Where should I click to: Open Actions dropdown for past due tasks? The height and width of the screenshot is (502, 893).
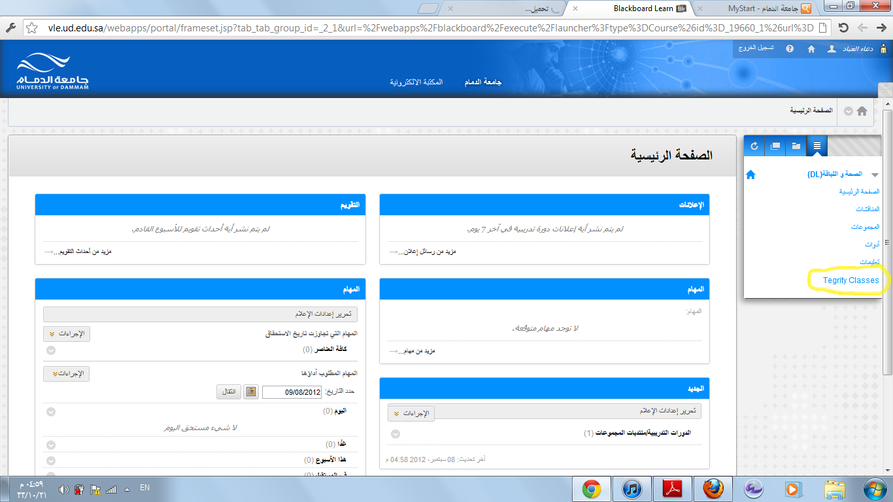point(67,333)
